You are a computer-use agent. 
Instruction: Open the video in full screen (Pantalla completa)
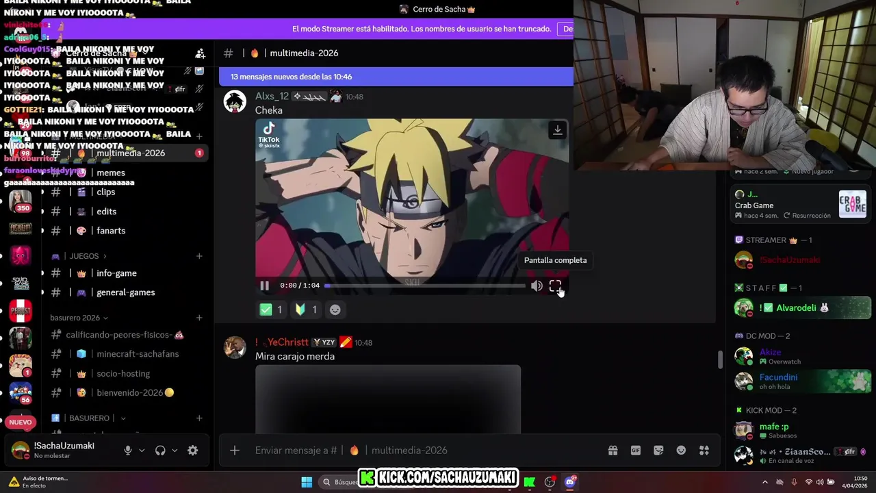[555, 286]
